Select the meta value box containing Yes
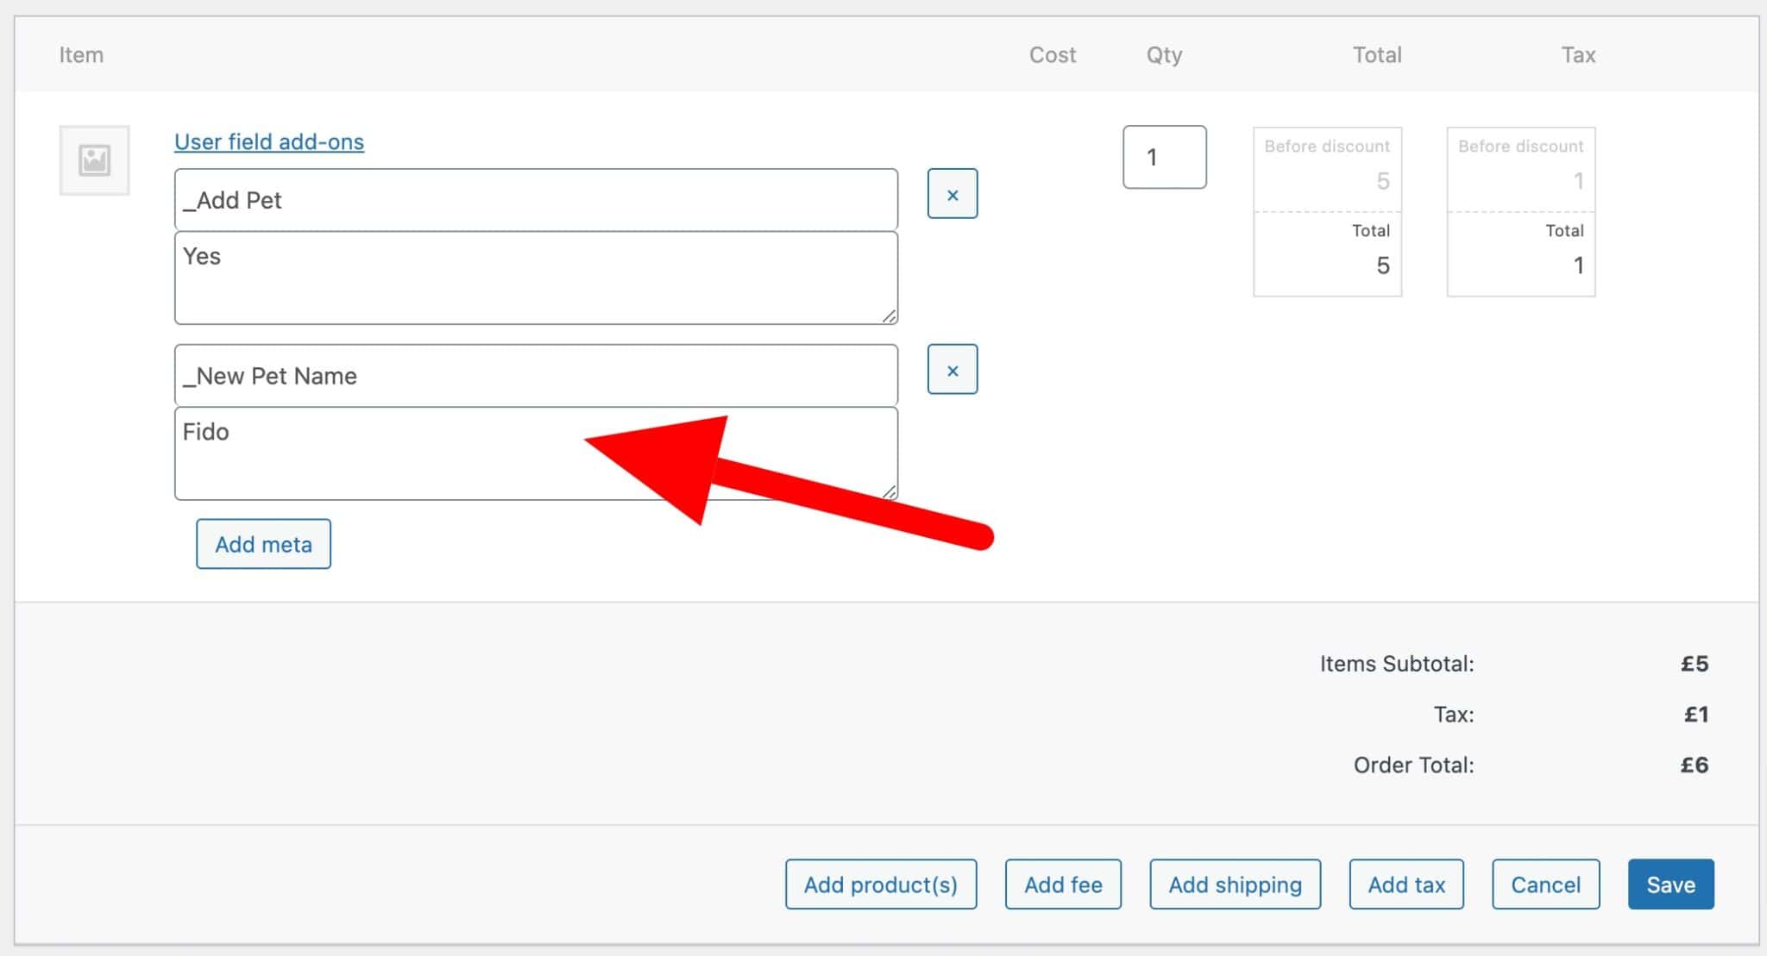The image size is (1767, 956). point(535,276)
